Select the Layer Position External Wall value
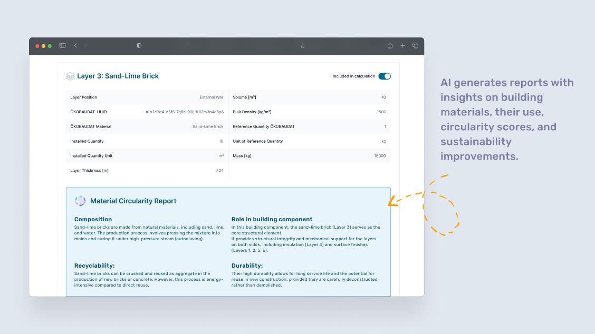Viewport: 595px width, 334px height. (212, 97)
